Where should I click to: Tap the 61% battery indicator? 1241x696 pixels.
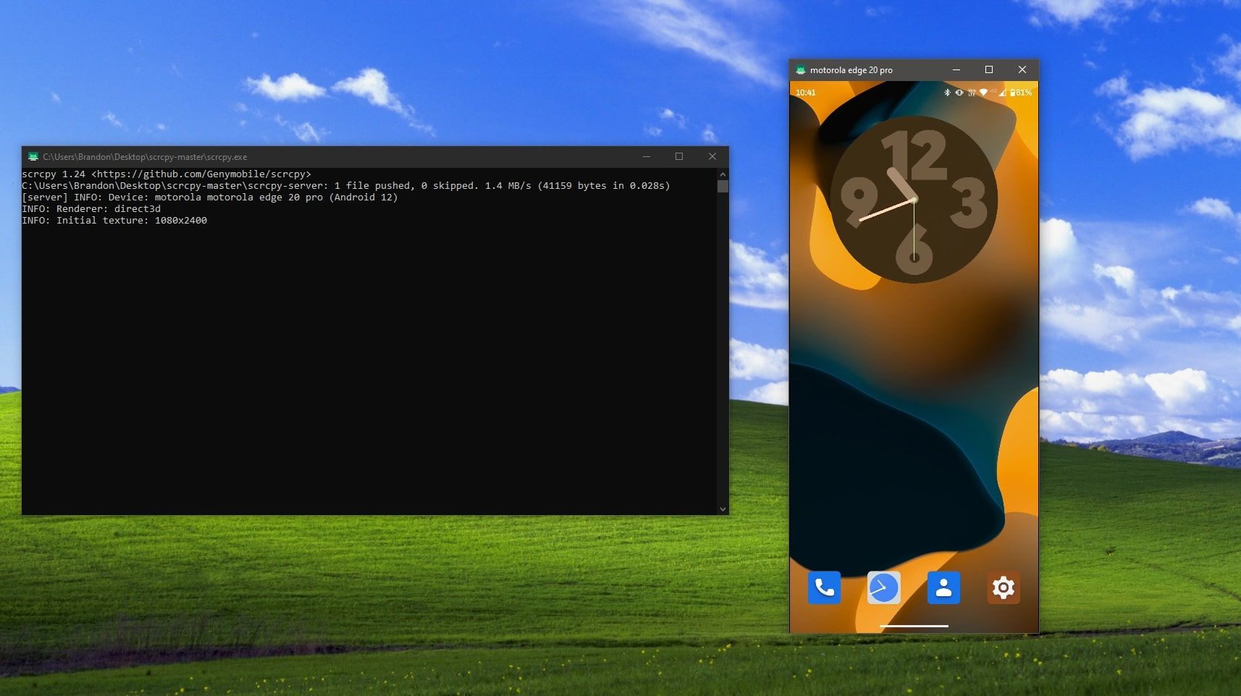click(1021, 93)
